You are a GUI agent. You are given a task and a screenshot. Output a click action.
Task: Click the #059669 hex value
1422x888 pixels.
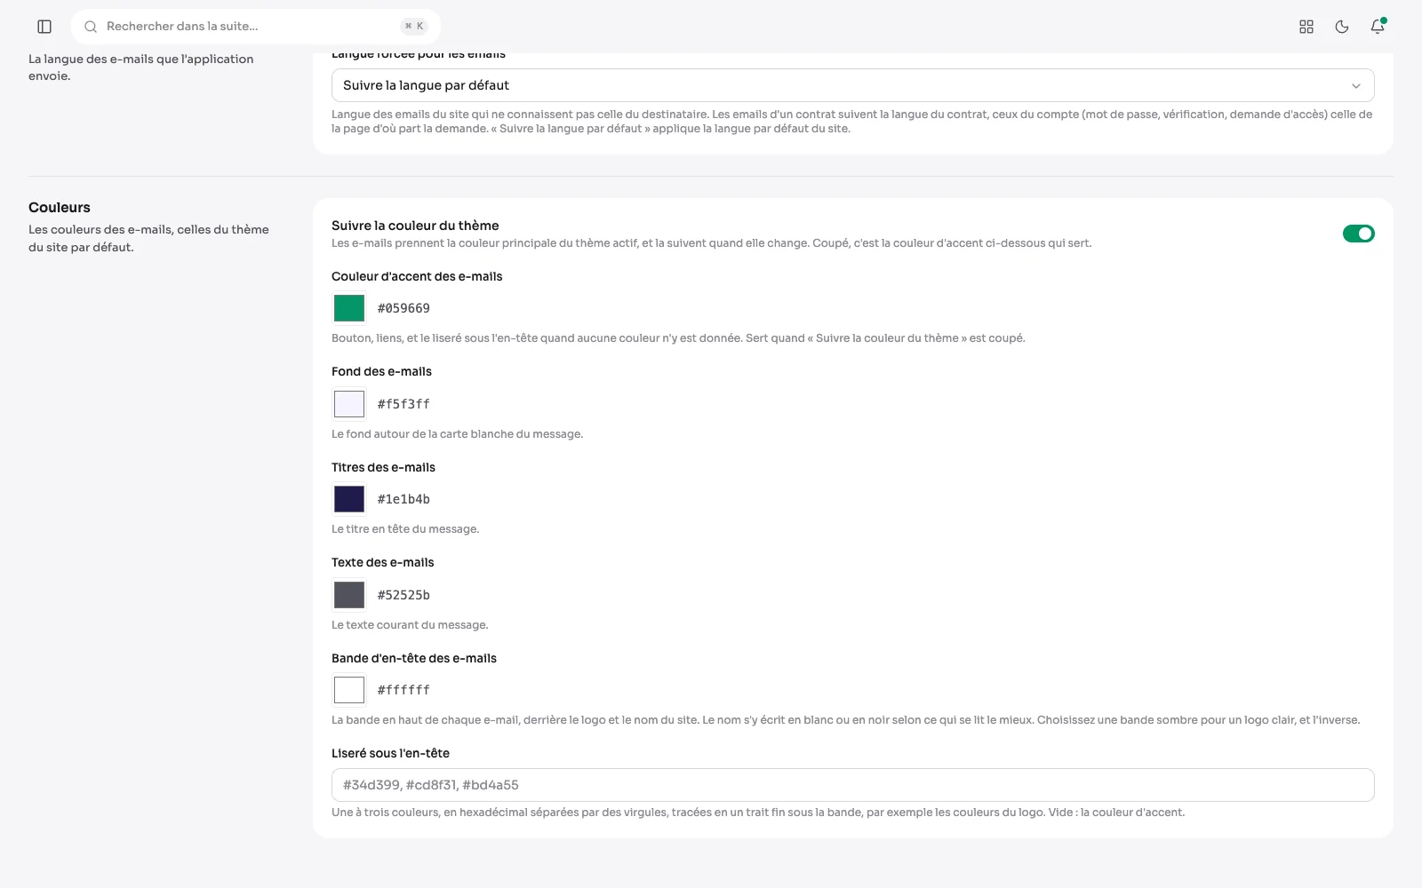403,308
